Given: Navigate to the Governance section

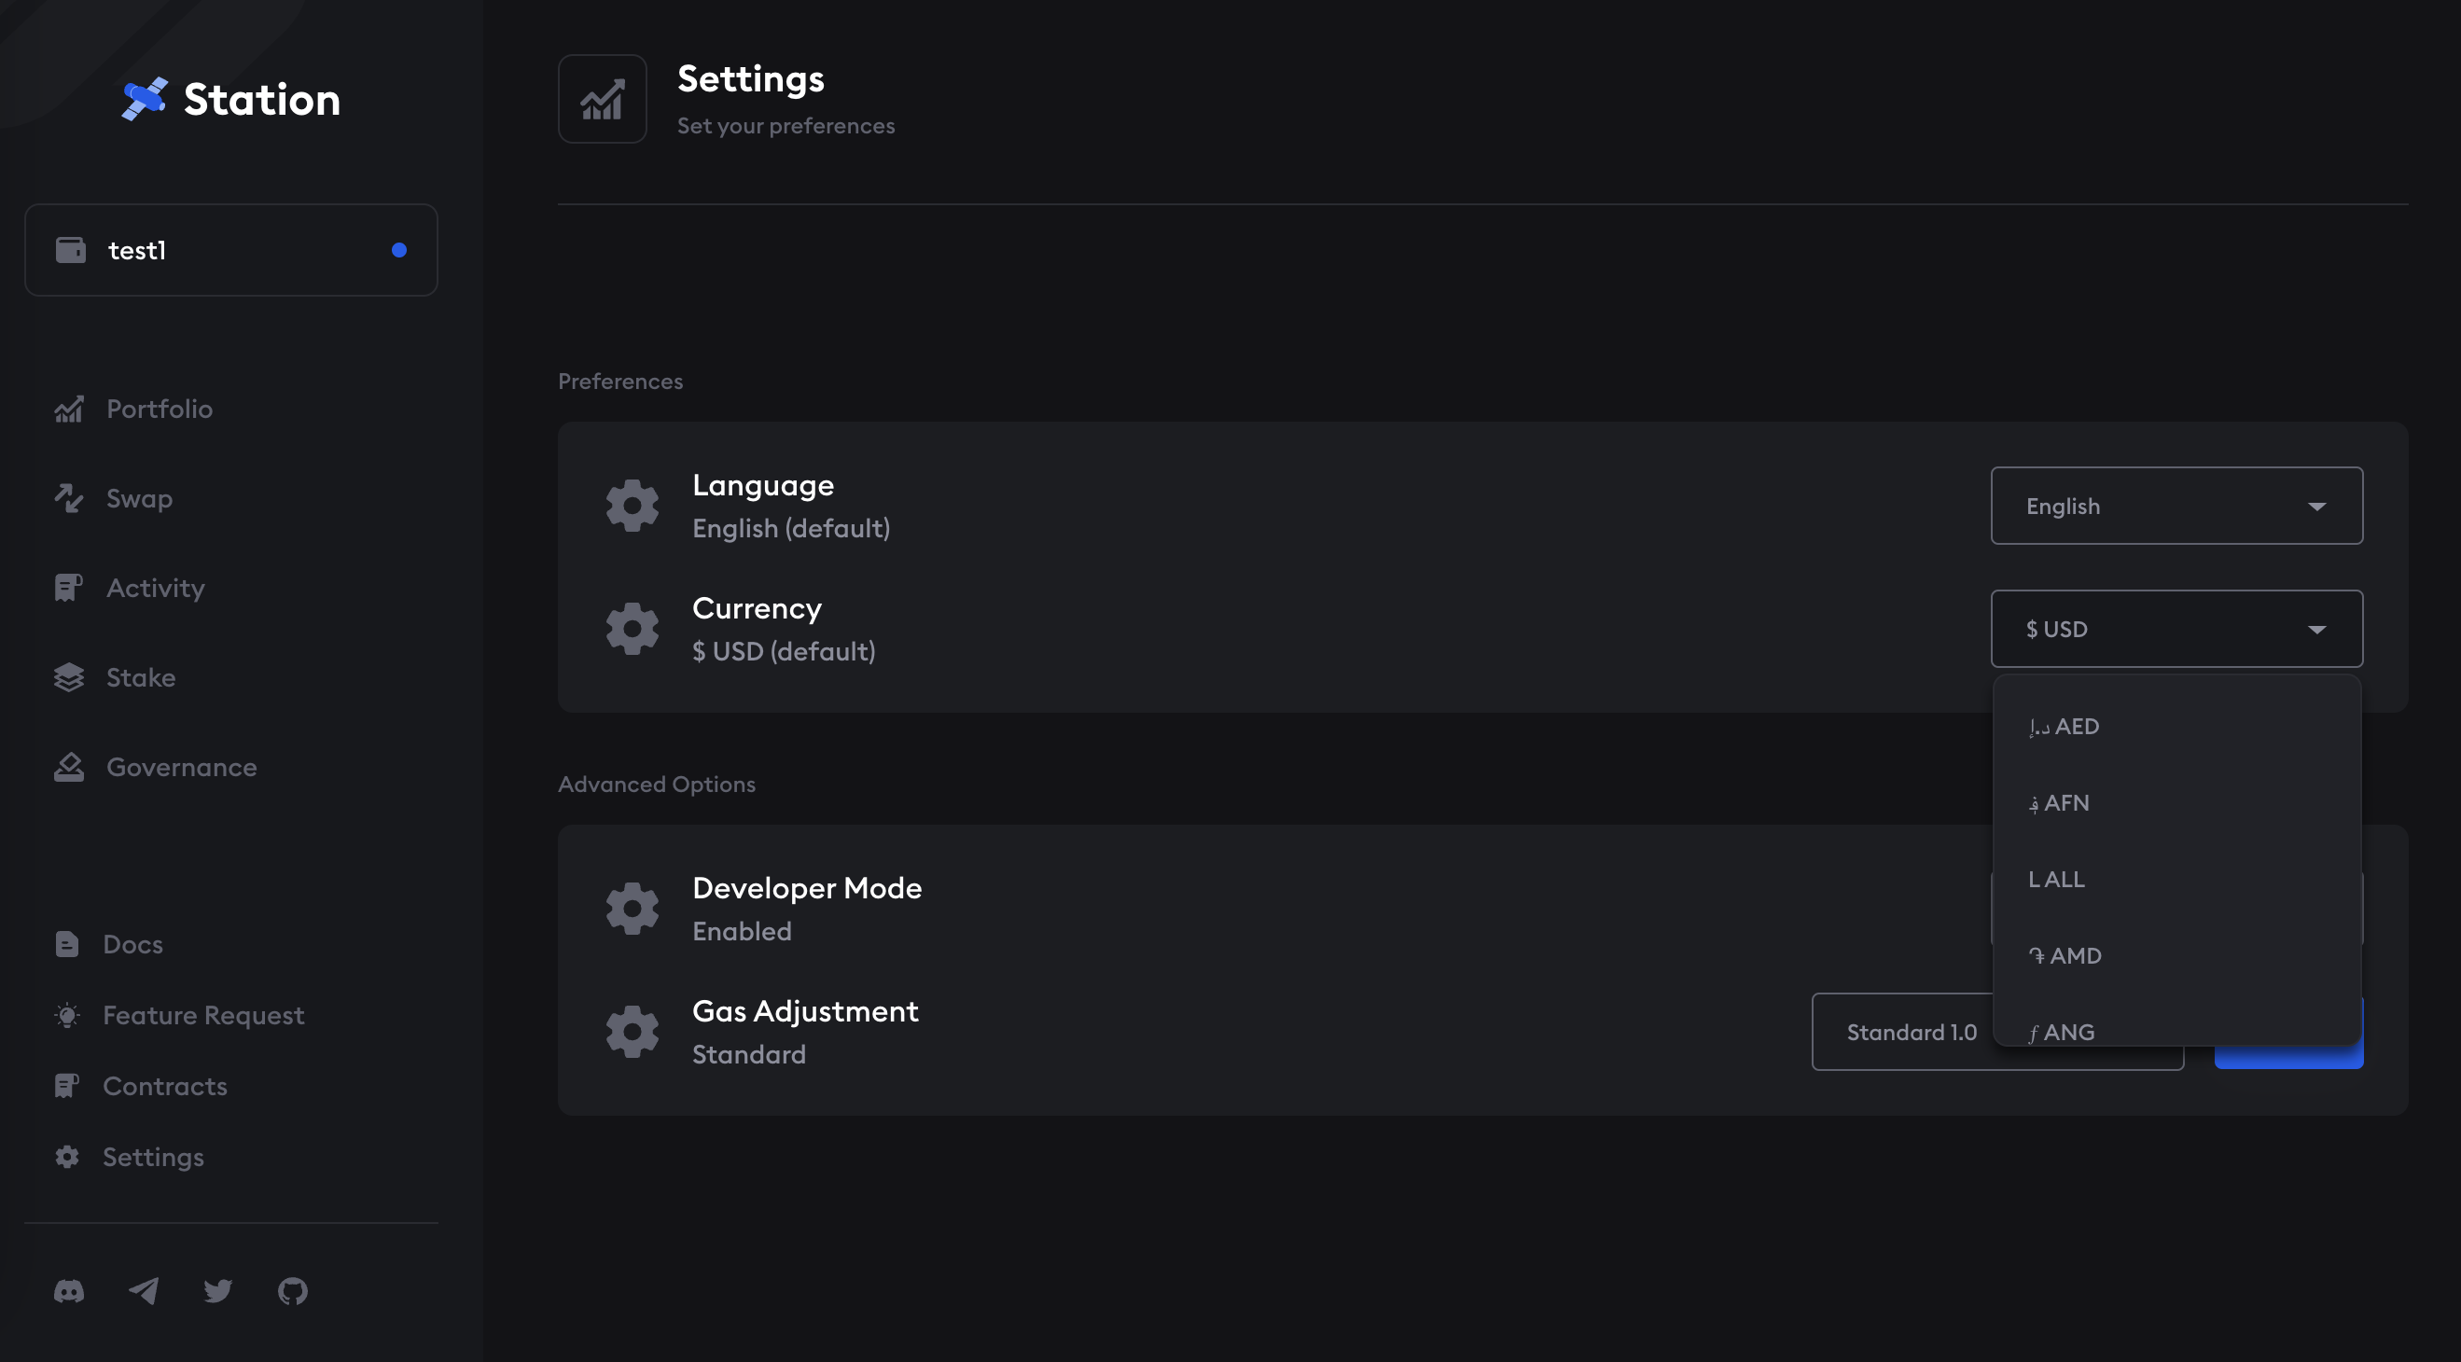Looking at the screenshot, I should click(x=181, y=767).
